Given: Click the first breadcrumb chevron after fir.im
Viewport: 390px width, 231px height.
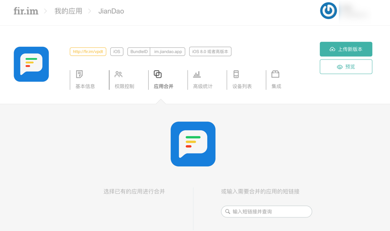Looking at the screenshot, I should [x=45, y=11].
